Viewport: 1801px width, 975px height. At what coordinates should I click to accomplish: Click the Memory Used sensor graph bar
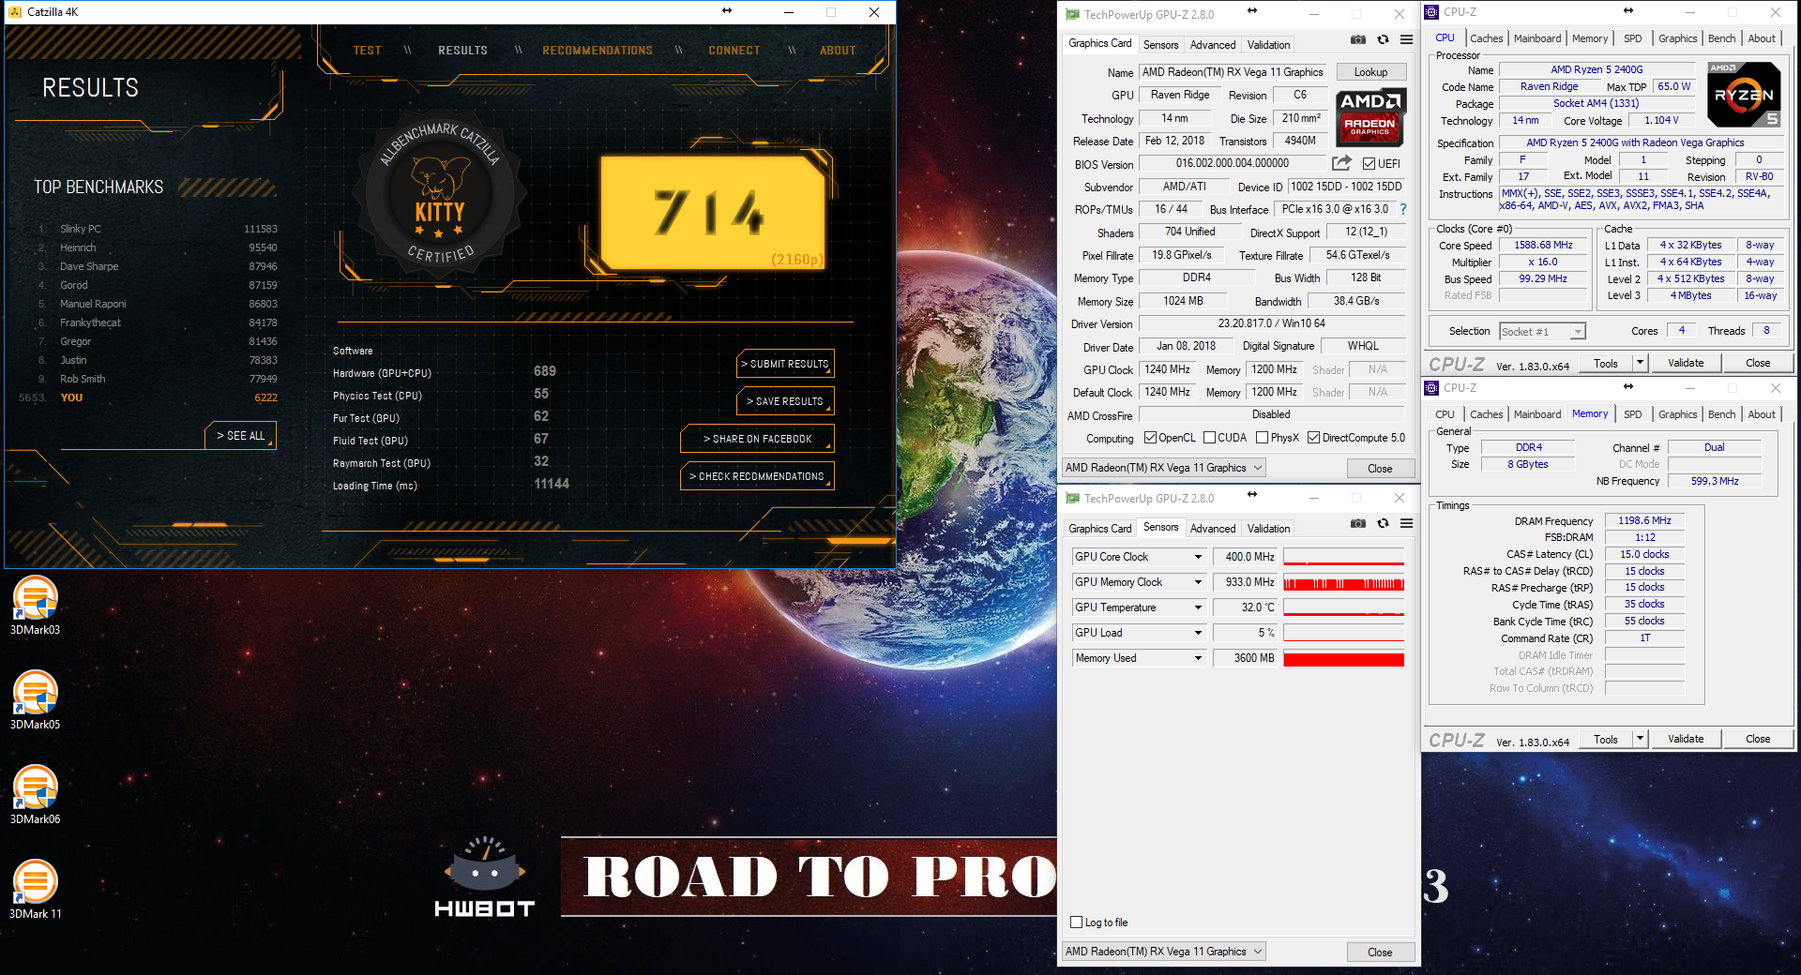click(1343, 658)
